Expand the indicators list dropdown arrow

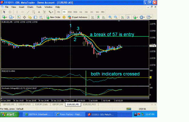[x=137, y=17]
